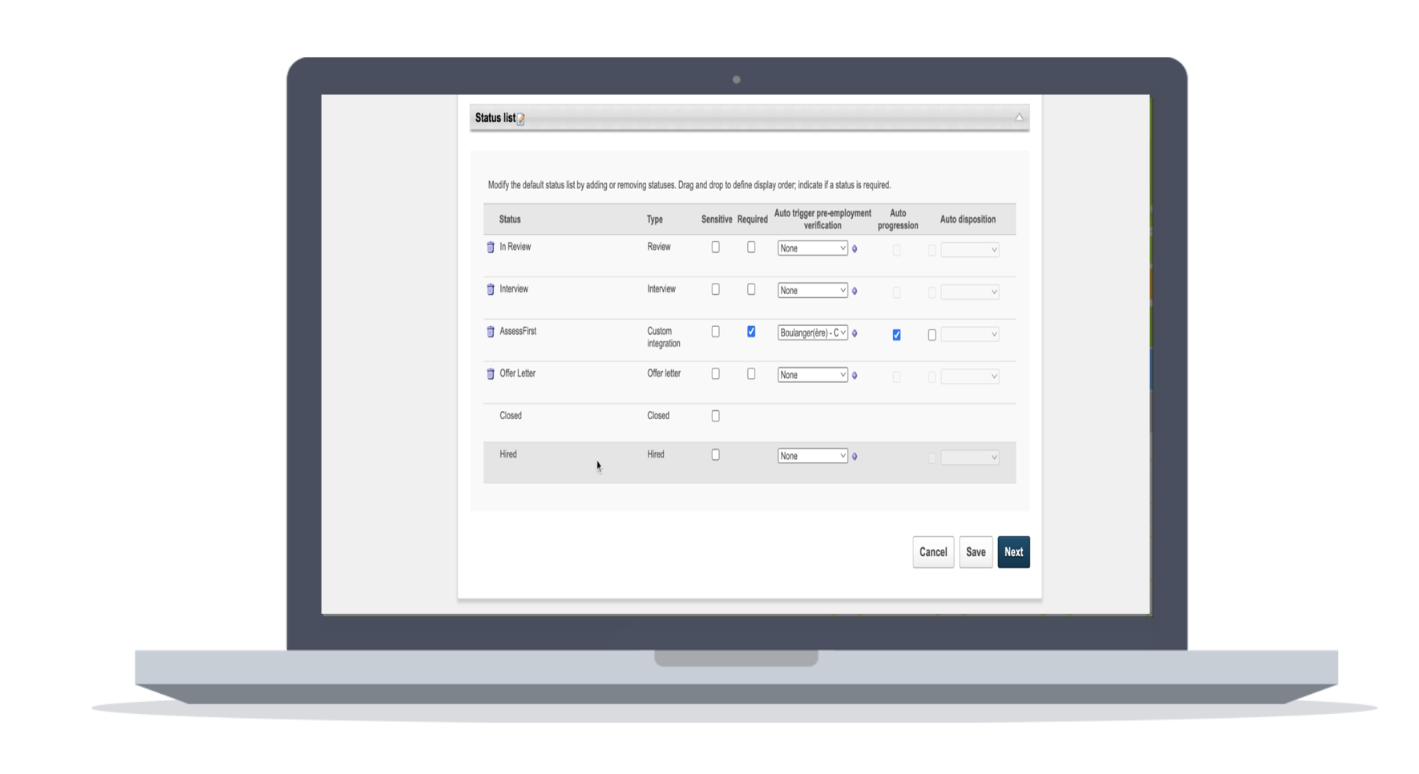Collapse the Status list section
This screenshot has height=774, width=1419.
tap(1019, 118)
